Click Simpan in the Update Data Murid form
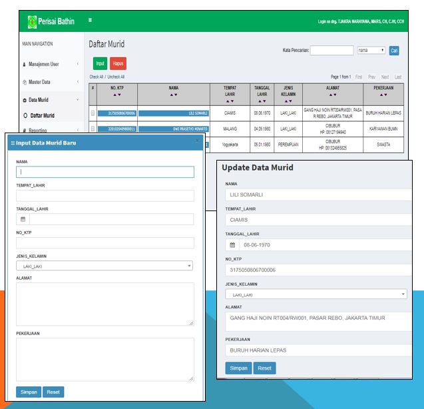 [238, 368]
